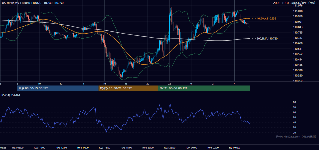Viewport: 319px width, 150px height.
Task: Click the 200 SMA 110.720 label
Action: 265,38
